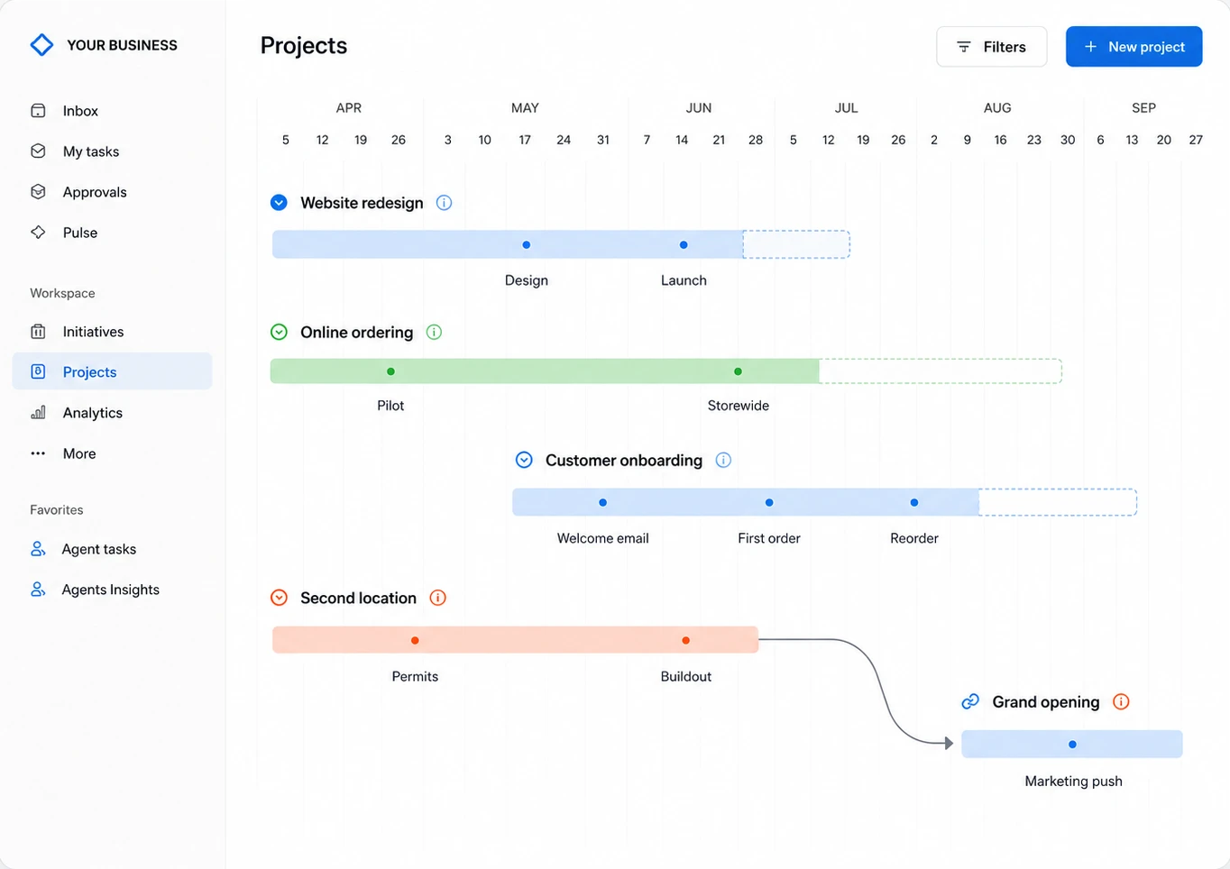Viewport: 1230px width, 869px height.
Task: Click the Initiatives sidebar icon
Action: click(x=38, y=332)
